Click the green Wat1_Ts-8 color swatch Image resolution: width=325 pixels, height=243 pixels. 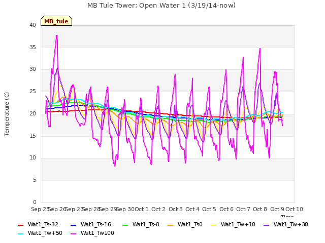125,225
